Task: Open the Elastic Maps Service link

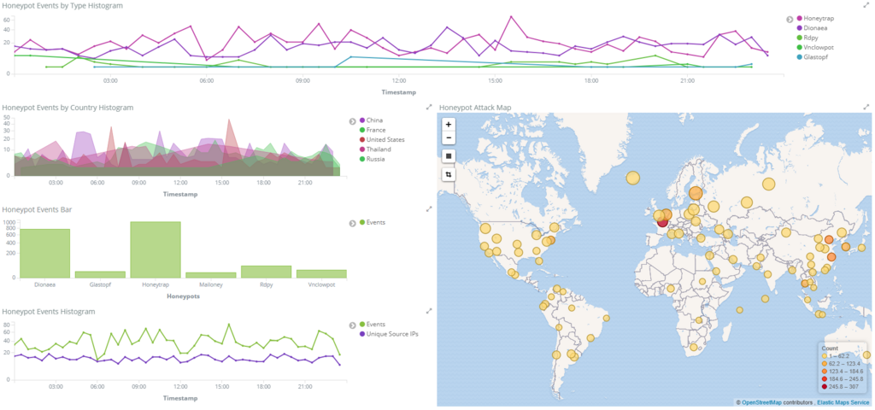Action: (843, 402)
